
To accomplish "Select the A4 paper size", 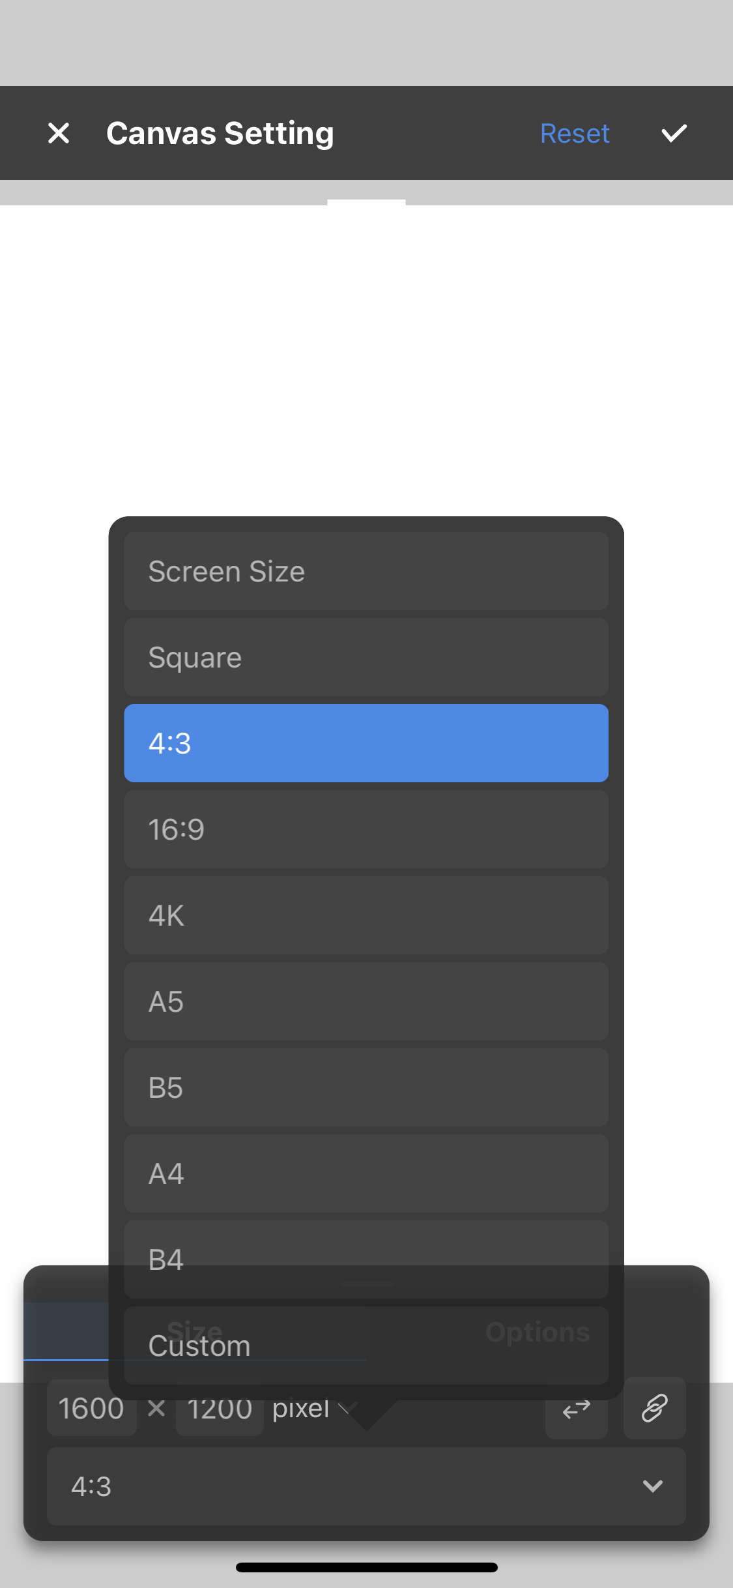I will coord(366,1173).
